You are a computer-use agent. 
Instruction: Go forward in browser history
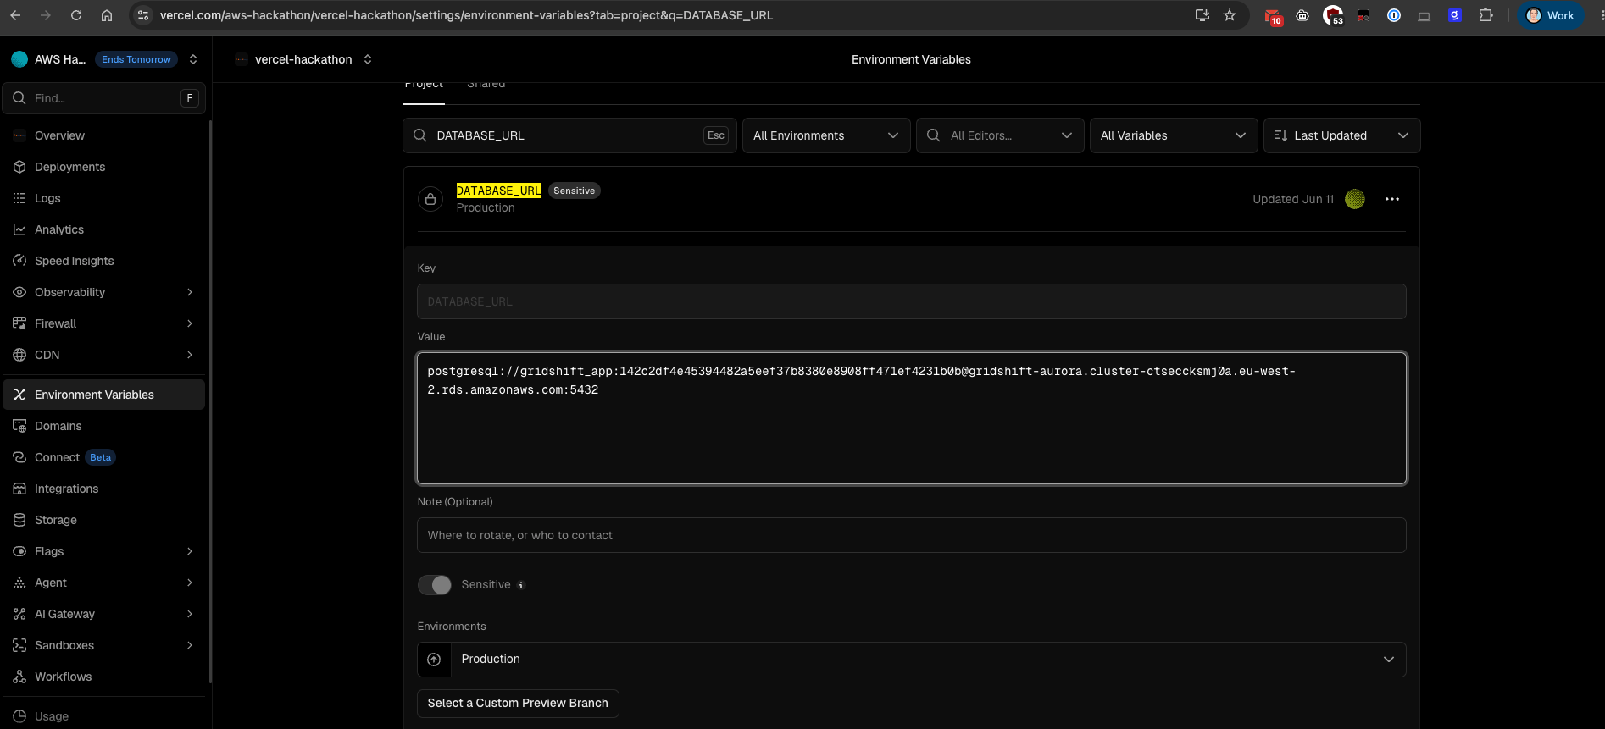[x=46, y=15]
